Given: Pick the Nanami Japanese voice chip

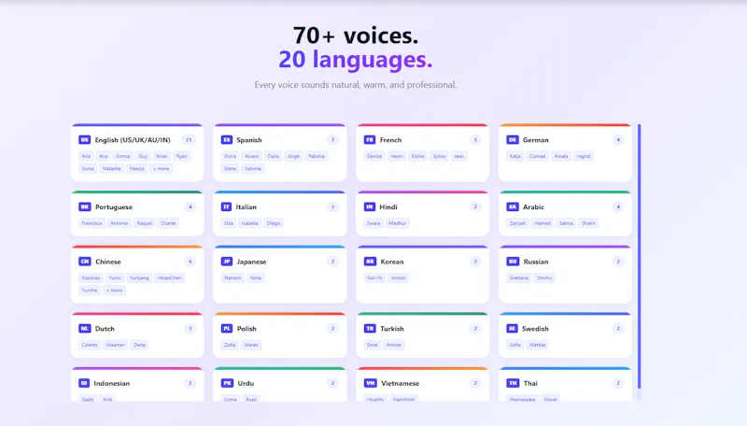Looking at the screenshot, I should coord(233,277).
